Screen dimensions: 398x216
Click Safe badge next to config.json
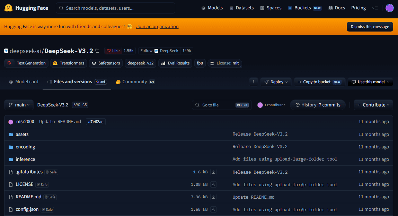pyautogui.click(x=47, y=209)
